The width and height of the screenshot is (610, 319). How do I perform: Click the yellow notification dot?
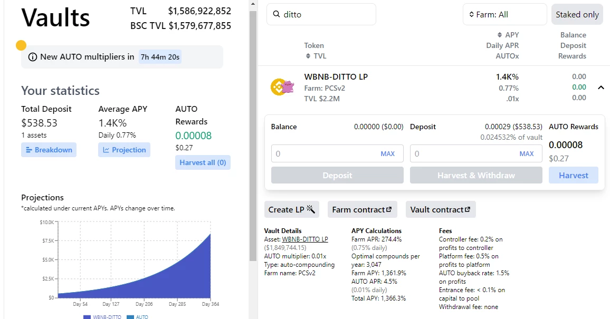coord(21,45)
